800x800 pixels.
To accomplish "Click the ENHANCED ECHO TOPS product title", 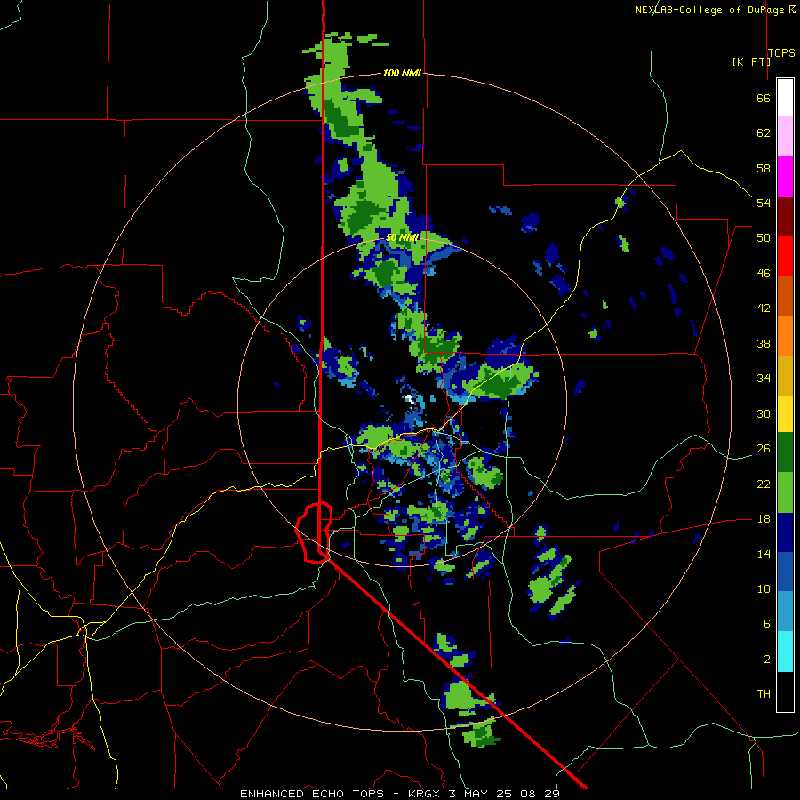I will pos(311,794).
